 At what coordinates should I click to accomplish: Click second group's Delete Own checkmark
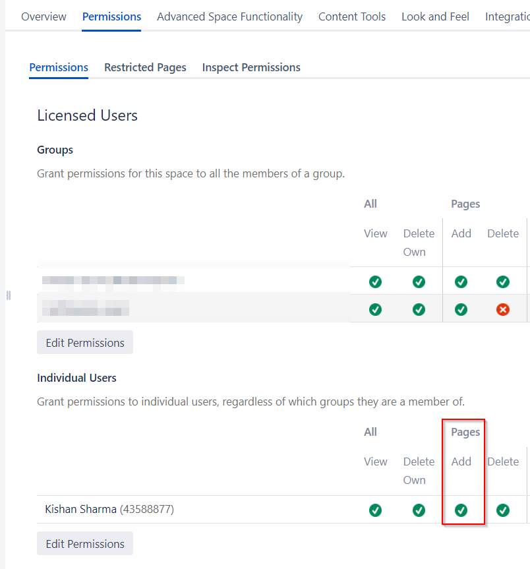point(419,309)
